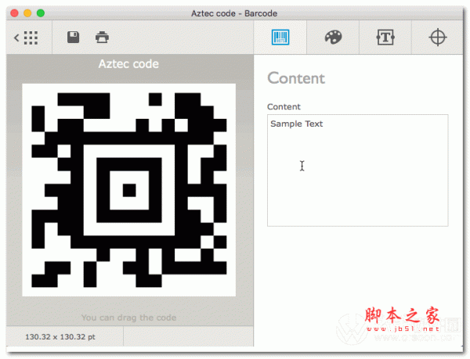Open the crosshair size tab
Screen dimensions: 470x359
438,38
